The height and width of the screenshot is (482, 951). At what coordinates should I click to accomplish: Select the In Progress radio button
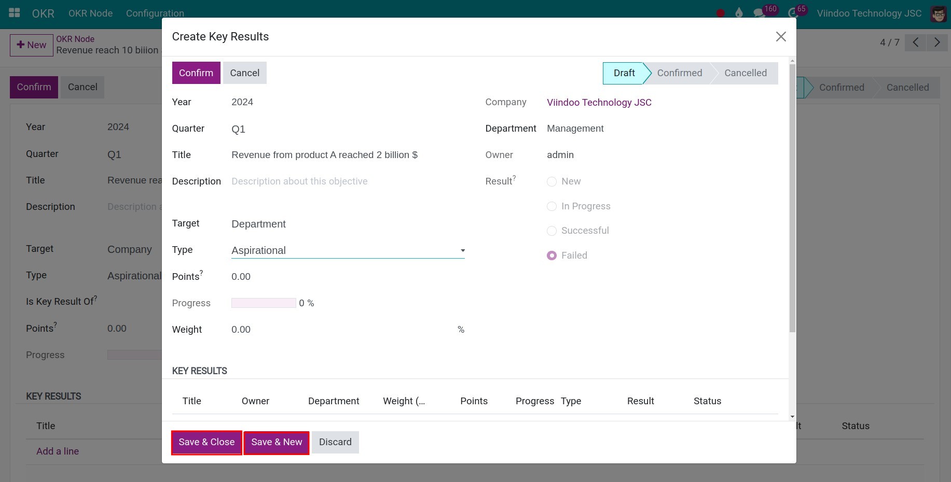tap(552, 206)
